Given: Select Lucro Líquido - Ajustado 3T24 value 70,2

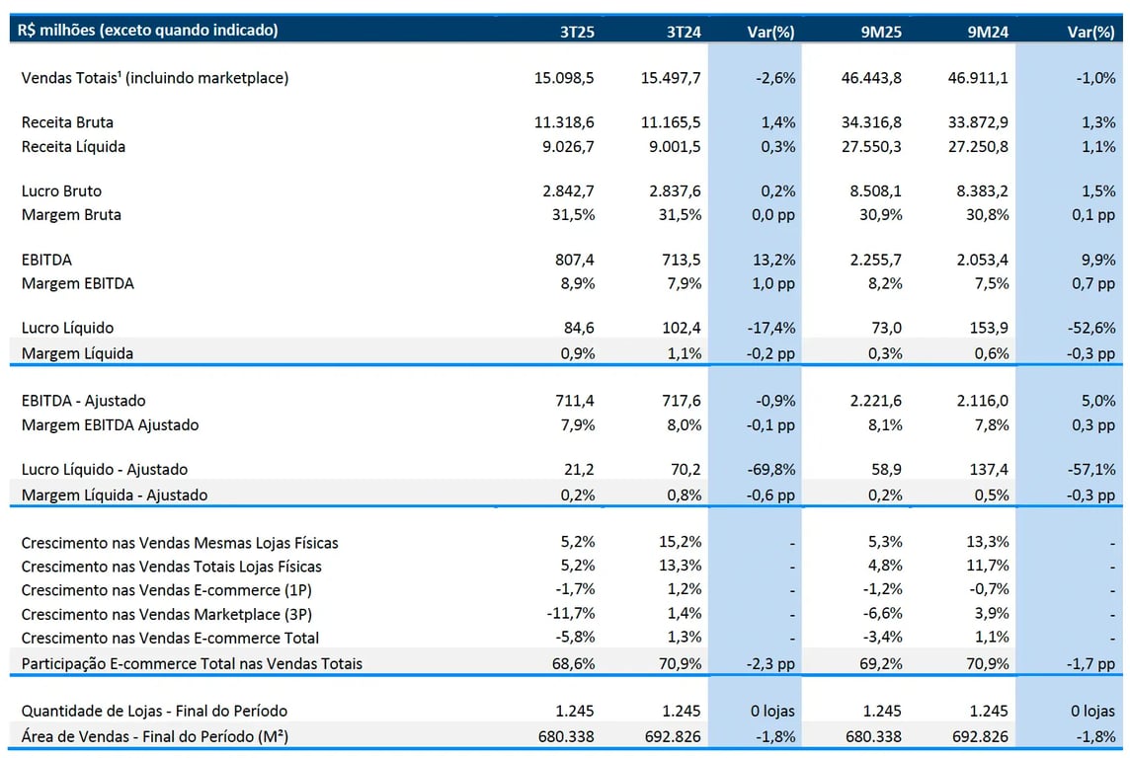Looking at the screenshot, I should (683, 469).
